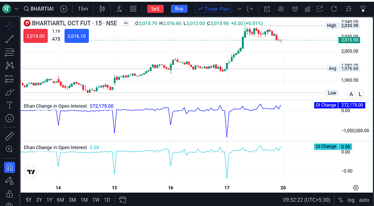Select the Text annotation tool
The width and height of the screenshot is (374, 206).
click(x=10, y=105)
